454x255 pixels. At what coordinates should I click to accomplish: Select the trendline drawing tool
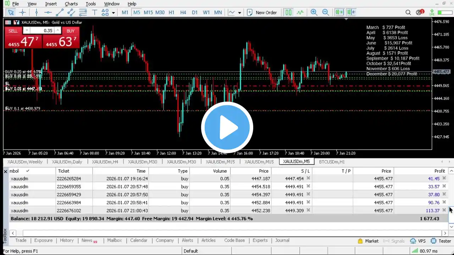coord(60,12)
